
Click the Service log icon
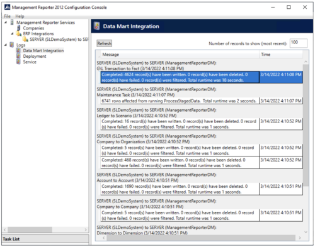point(18,62)
